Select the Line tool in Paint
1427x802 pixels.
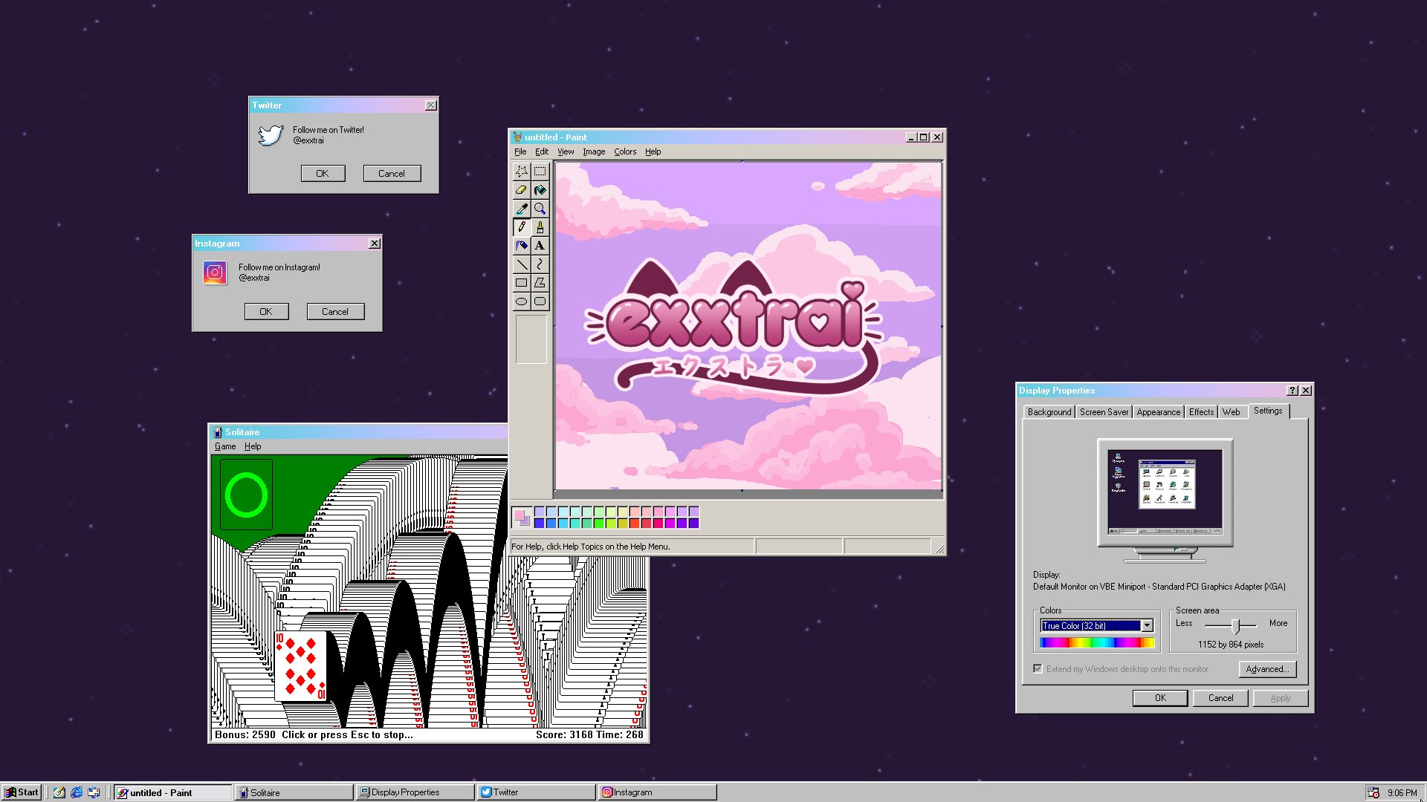(522, 264)
